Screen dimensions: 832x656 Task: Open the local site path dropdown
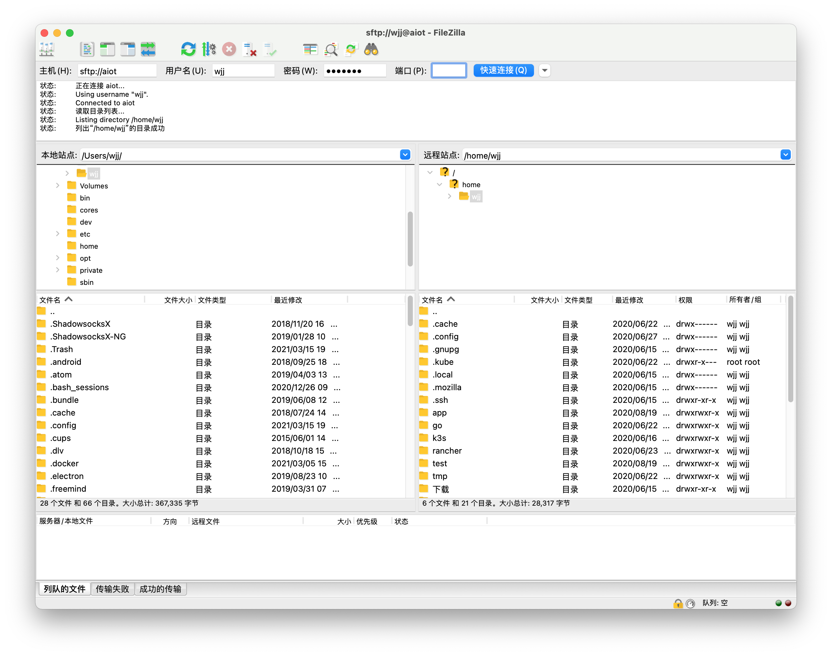(405, 155)
